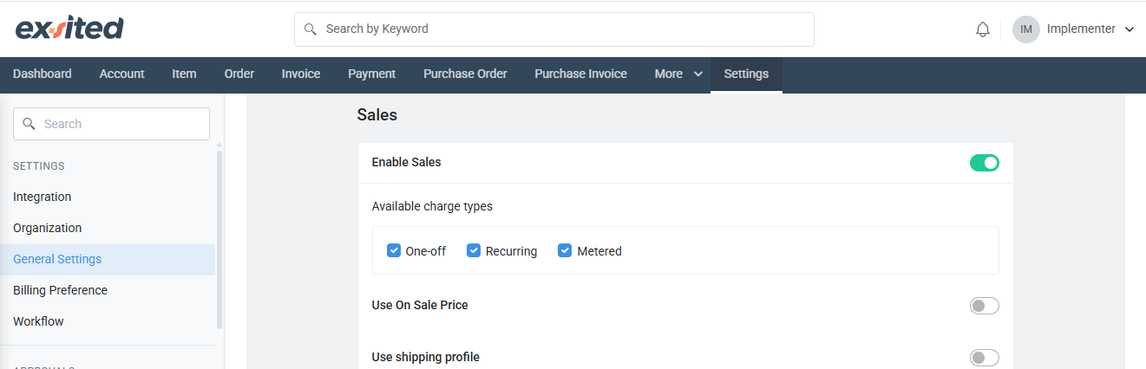
Task: Open the Account tab
Action: point(122,74)
